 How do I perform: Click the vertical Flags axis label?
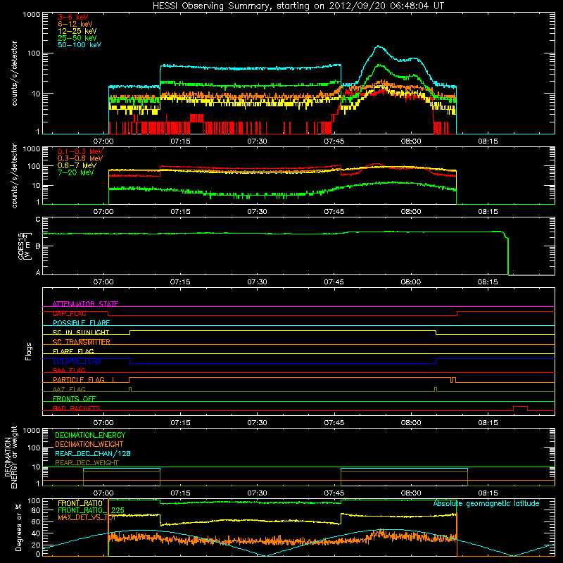28,351
